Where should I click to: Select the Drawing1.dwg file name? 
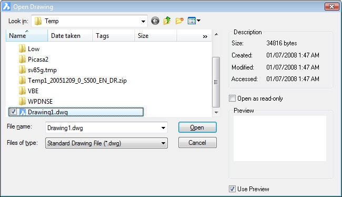point(48,112)
